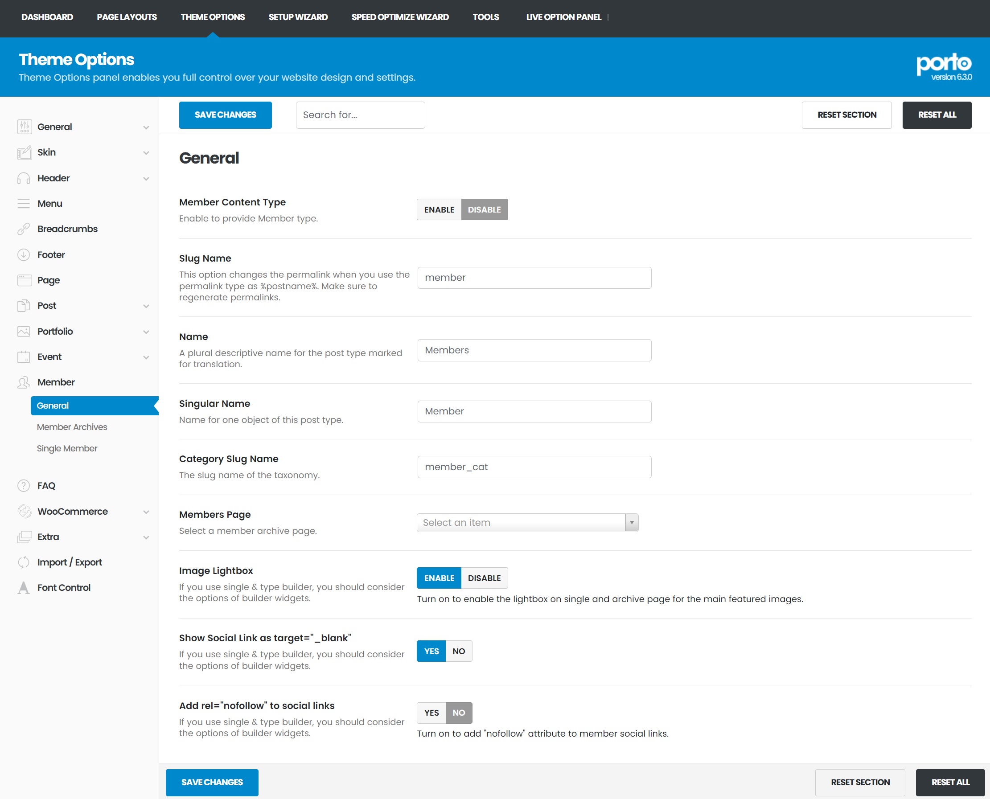Click the Import / Export refresh icon
The height and width of the screenshot is (799, 990).
click(x=24, y=562)
